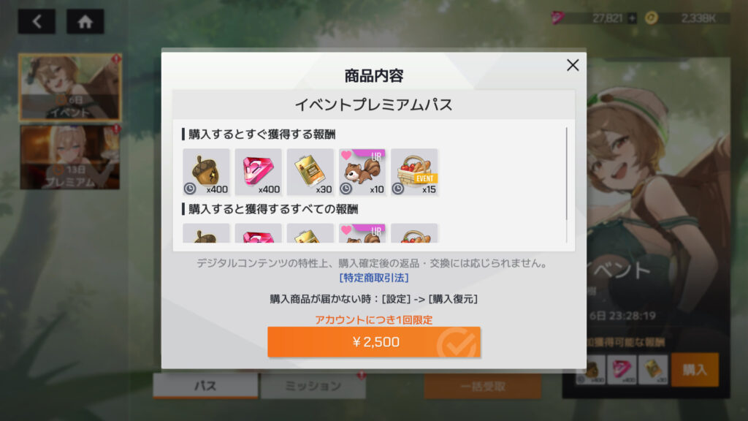The width and height of the screenshot is (748, 421).
Task: Open the 特定商取引法 link
Action: tap(373, 278)
